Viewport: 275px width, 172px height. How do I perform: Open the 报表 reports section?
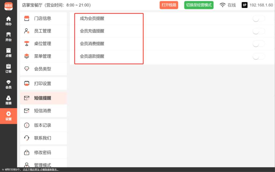coord(8,100)
